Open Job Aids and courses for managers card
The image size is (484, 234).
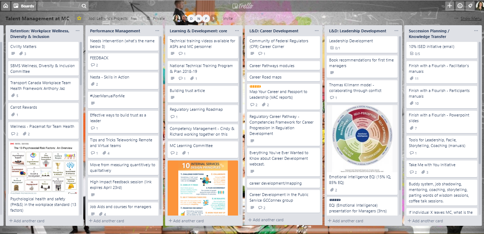point(123,209)
